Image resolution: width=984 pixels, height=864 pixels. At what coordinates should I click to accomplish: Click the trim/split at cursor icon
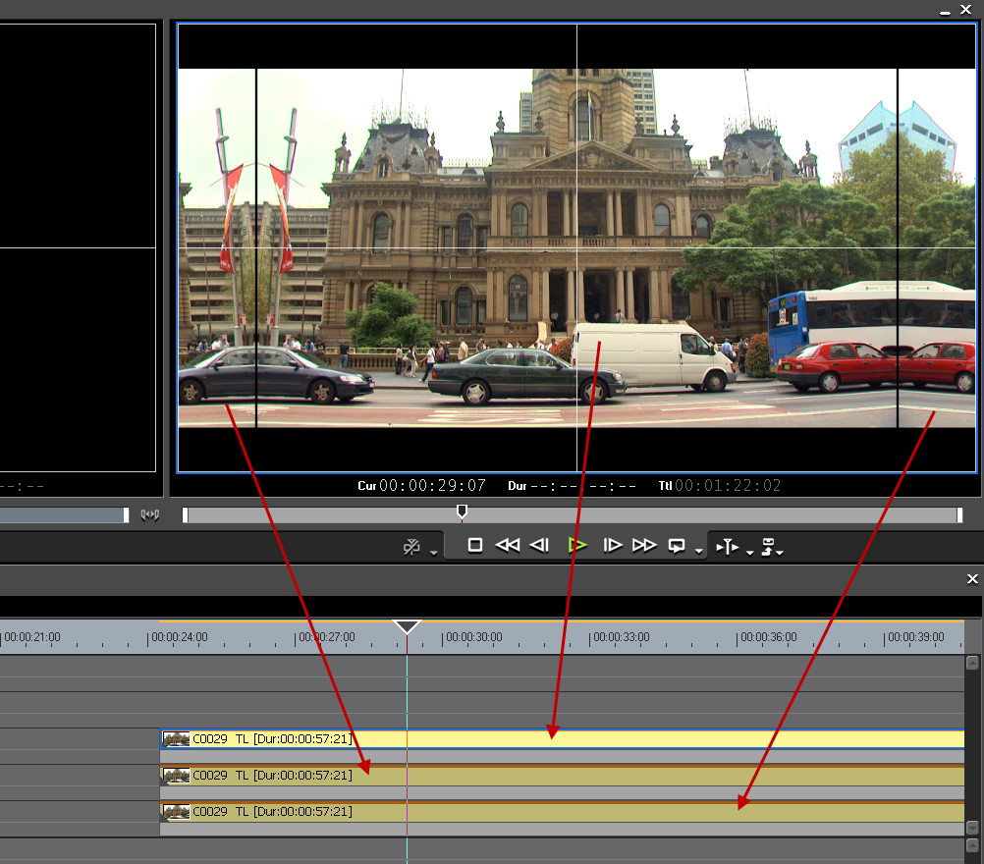click(726, 547)
